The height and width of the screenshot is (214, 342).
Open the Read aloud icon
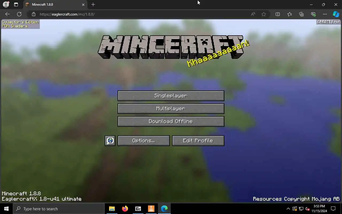click(x=253, y=14)
